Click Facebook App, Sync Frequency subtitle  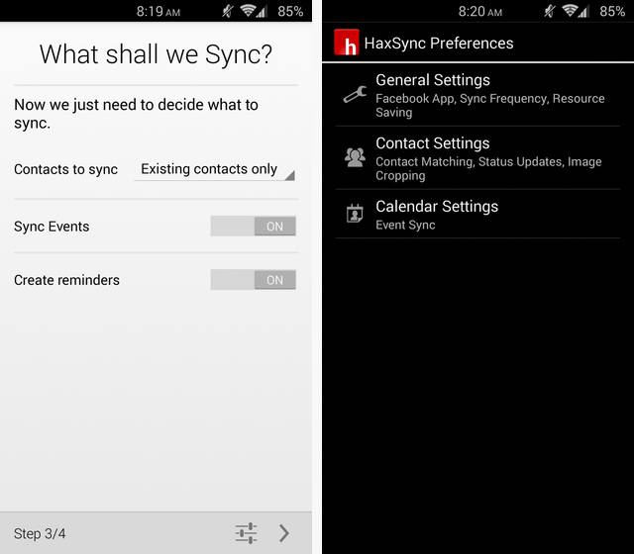tap(490, 106)
